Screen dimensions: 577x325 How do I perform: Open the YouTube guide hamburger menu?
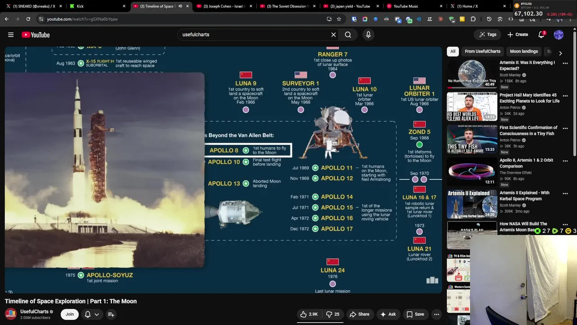point(11,35)
